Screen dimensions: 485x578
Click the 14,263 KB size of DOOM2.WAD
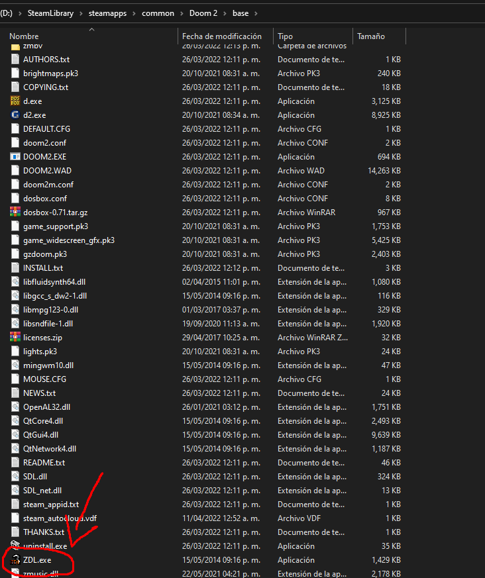tap(384, 171)
